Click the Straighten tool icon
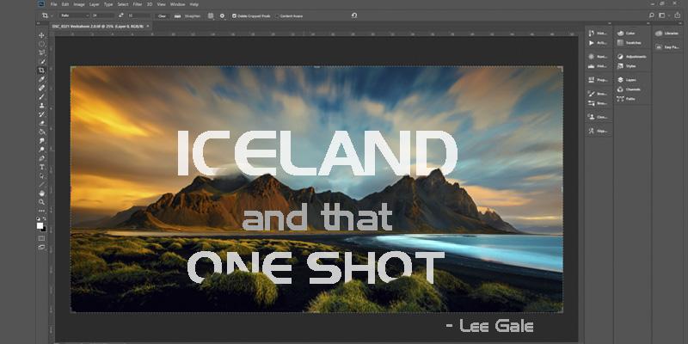The width and height of the screenshot is (688, 344). click(177, 15)
